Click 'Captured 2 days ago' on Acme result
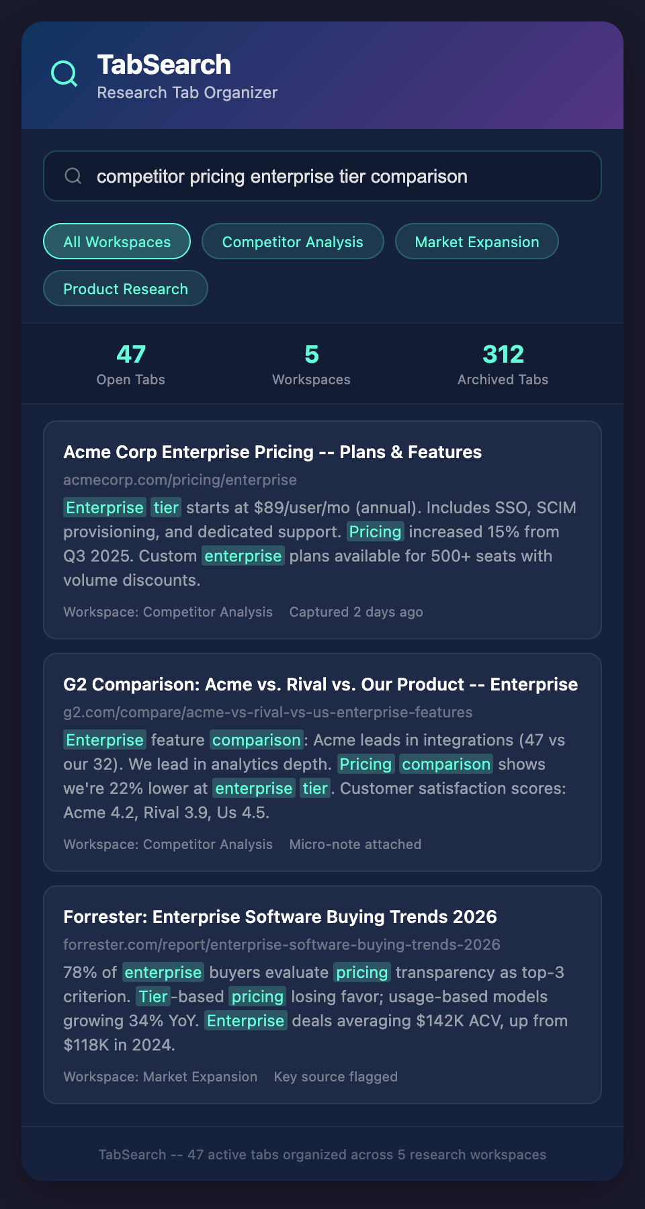 click(356, 612)
